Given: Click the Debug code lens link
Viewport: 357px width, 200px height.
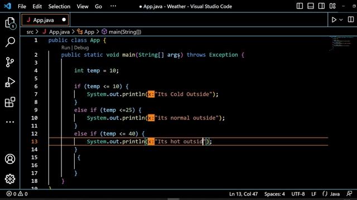Looking at the screenshot, I should (x=81, y=48).
